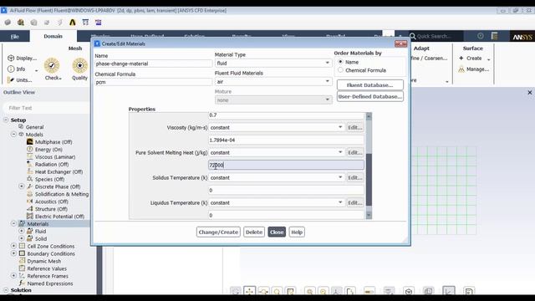Image resolution: width=535 pixels, height=301 pixels.
Task: Click the Multiphase (Off) model icon
Action: tap(30, 141)
